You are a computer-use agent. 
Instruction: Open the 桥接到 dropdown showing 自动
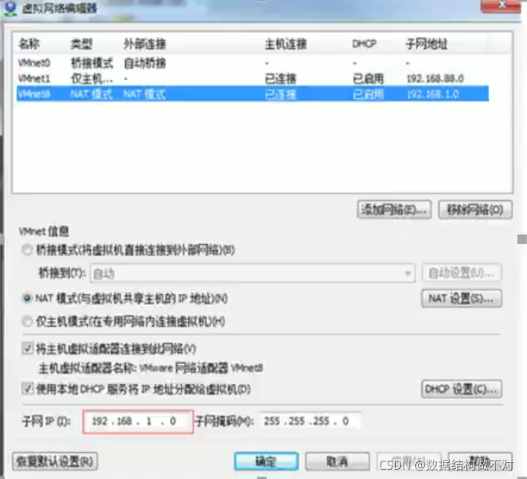[252, 274]
